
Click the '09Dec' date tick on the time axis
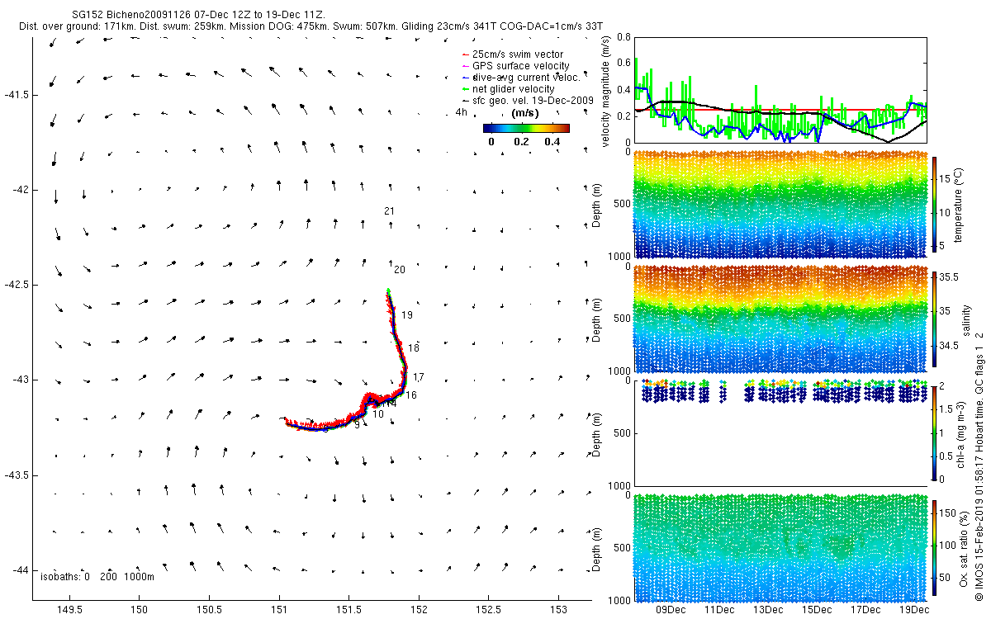671,609
